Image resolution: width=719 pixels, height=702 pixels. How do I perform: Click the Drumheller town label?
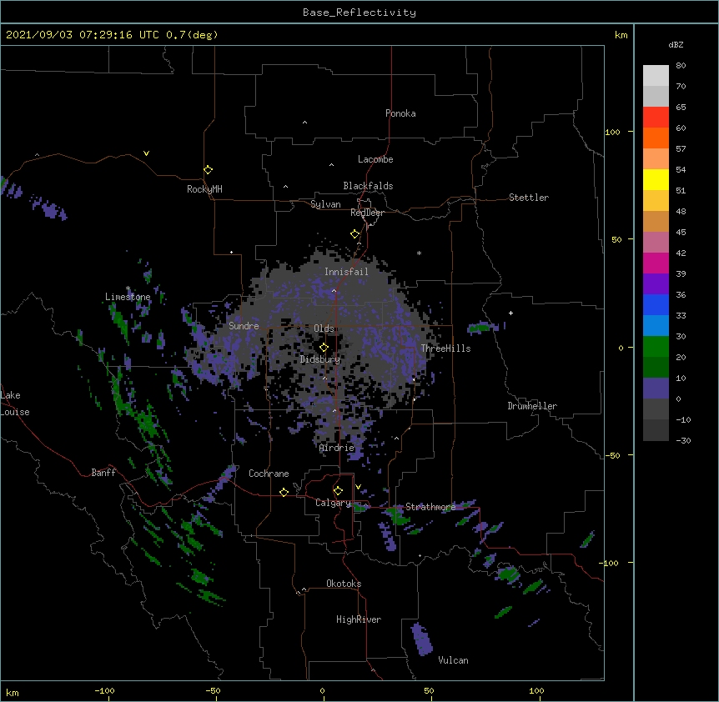[x=532, y=406]
